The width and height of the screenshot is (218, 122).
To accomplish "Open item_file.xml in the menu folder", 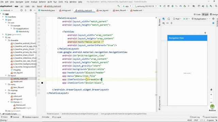I will 18,87.
